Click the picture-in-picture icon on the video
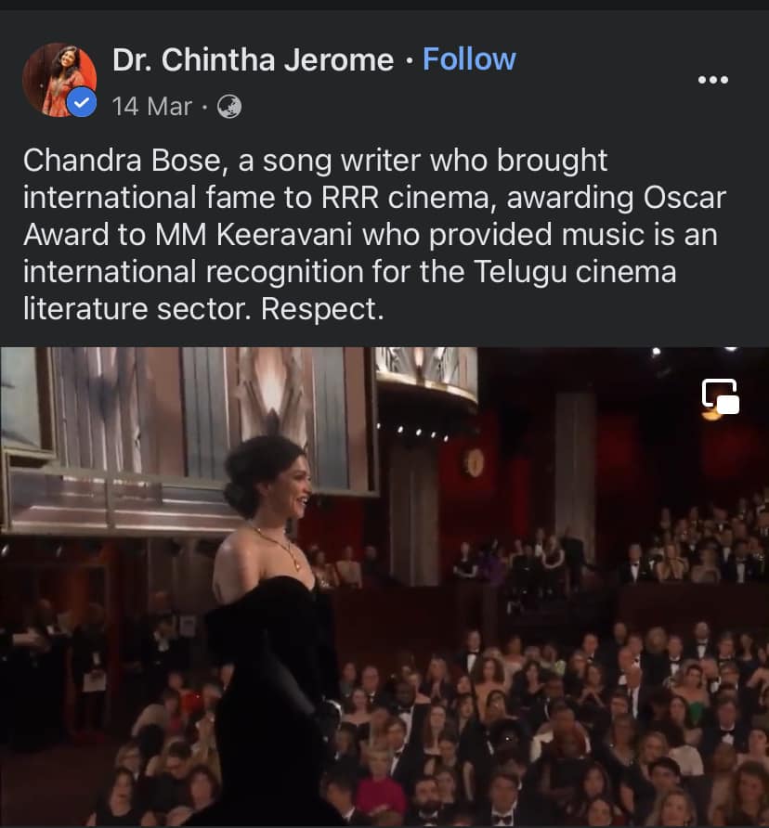This screenshot has width=769, height=828. 721,396
